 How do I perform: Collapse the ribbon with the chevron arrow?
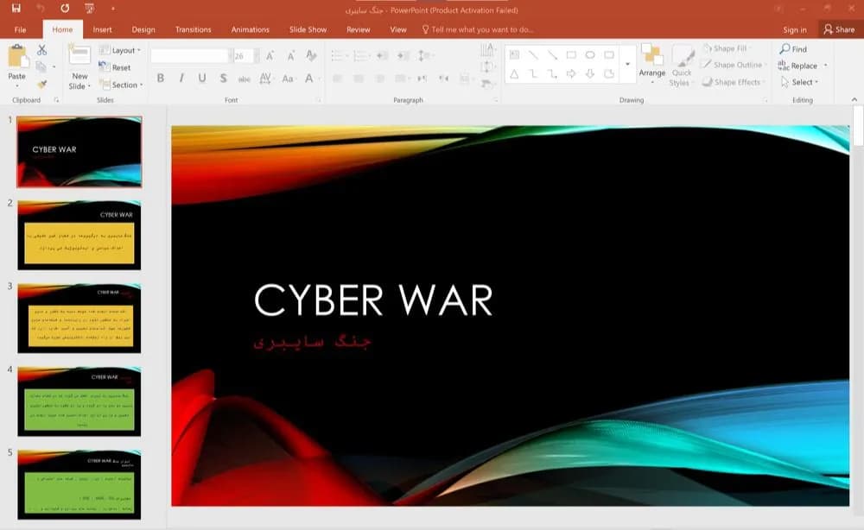coord(854,99)
